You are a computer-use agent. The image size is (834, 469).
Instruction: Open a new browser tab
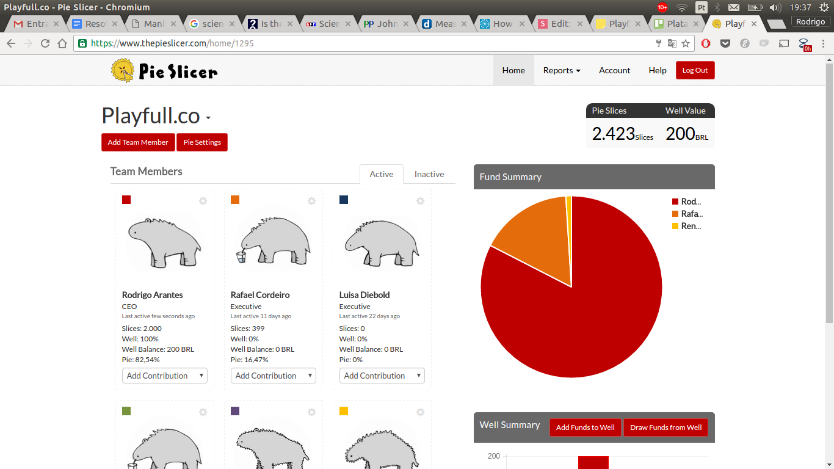pos(776,24)
